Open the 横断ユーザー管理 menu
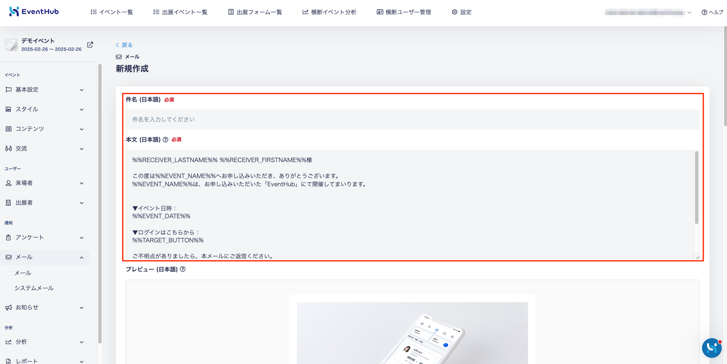Image resolution: width=727 pixels, height=364 pixels. pos(404,12)
